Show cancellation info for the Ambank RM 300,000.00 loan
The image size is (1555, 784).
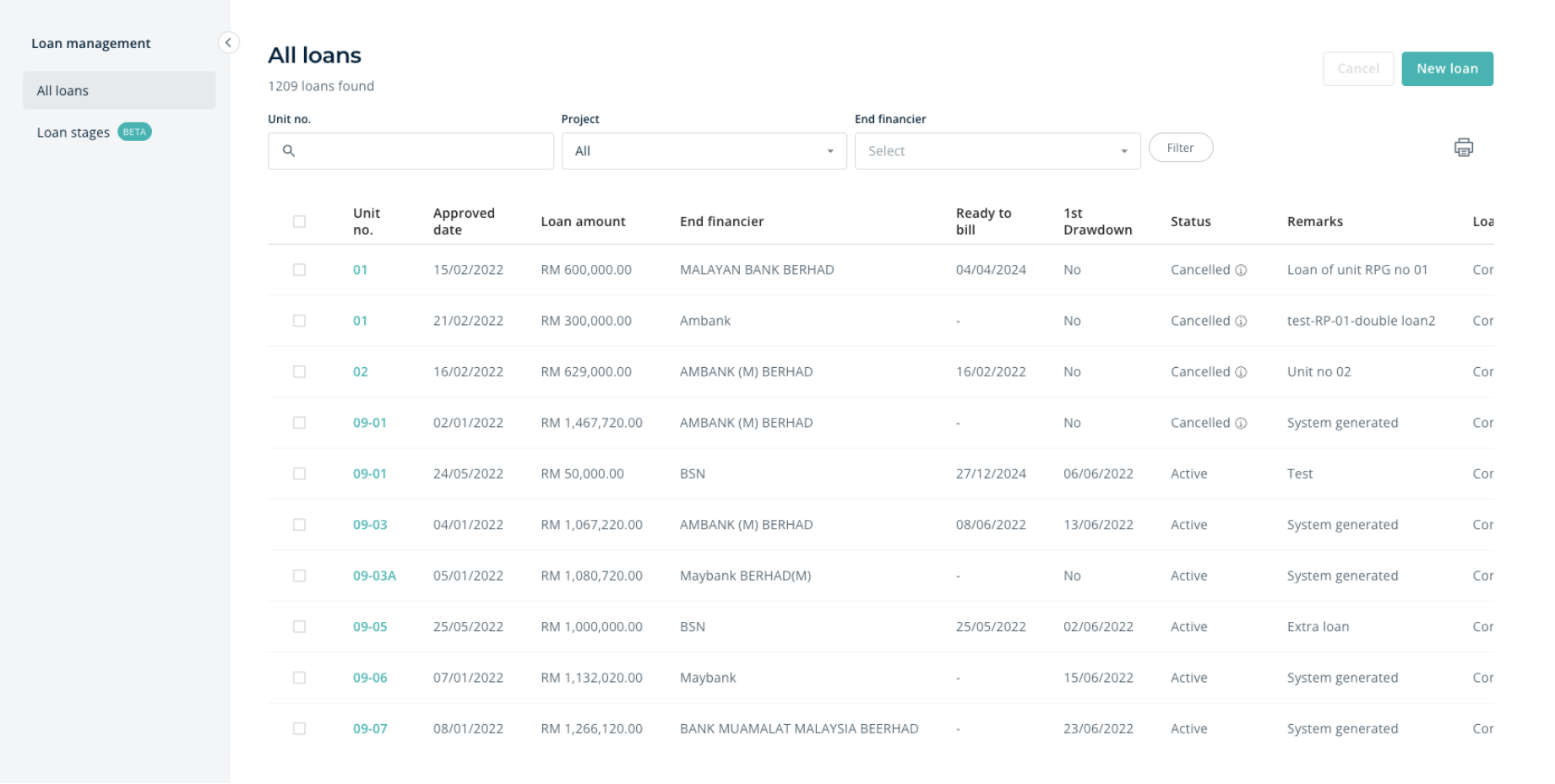click(x=1241, y=322)
